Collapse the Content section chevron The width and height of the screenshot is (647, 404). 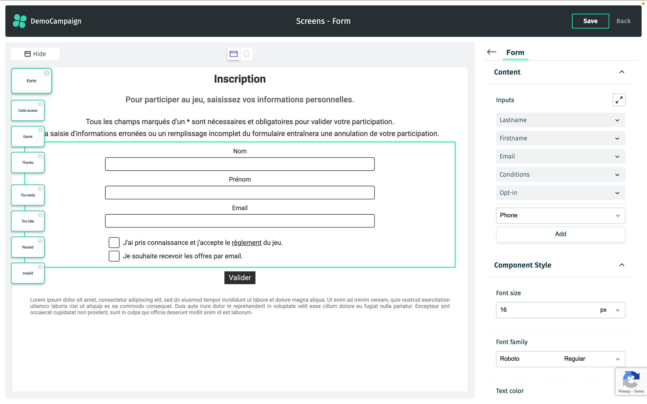622,72
